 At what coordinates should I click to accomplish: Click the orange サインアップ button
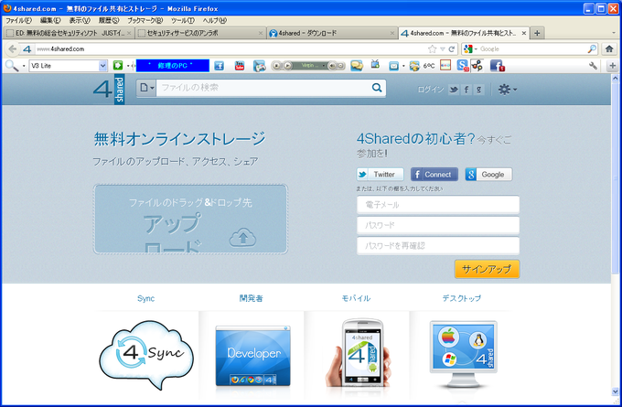coord(487,269)
